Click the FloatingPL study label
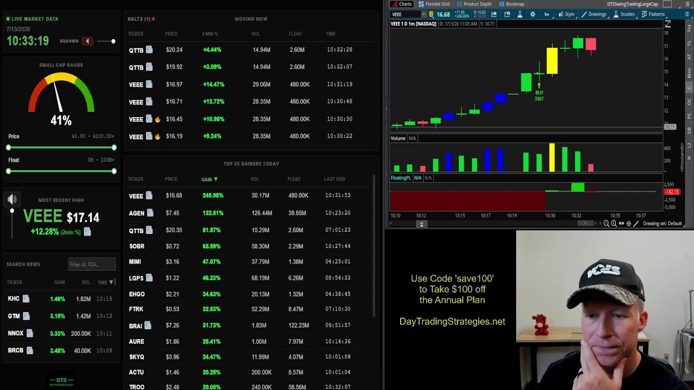694x390 pixels. [x=401, y=178]
